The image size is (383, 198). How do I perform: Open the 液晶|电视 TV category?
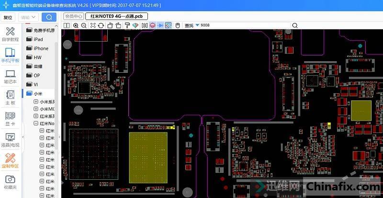tap(10, 139)
